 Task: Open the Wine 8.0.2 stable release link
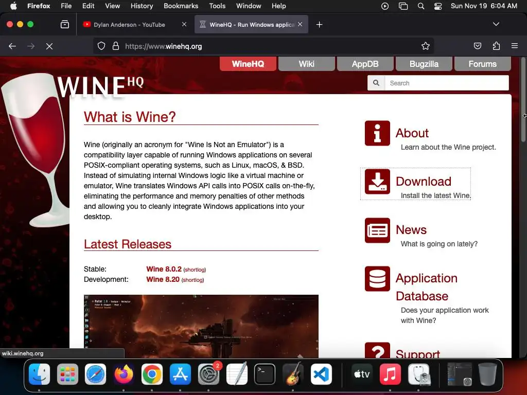(x=164, y=269)
